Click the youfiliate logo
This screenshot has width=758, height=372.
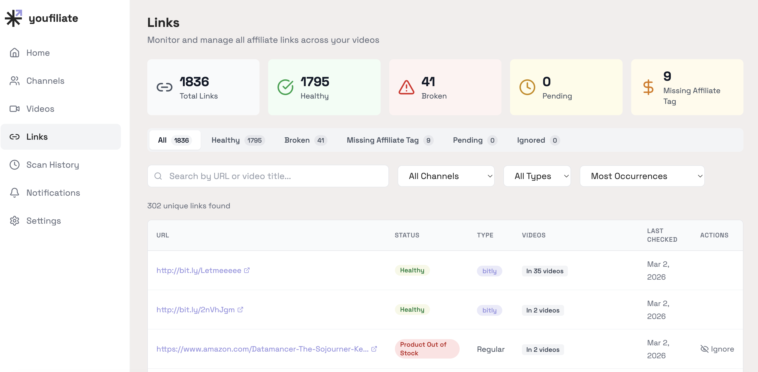point(41,18)
